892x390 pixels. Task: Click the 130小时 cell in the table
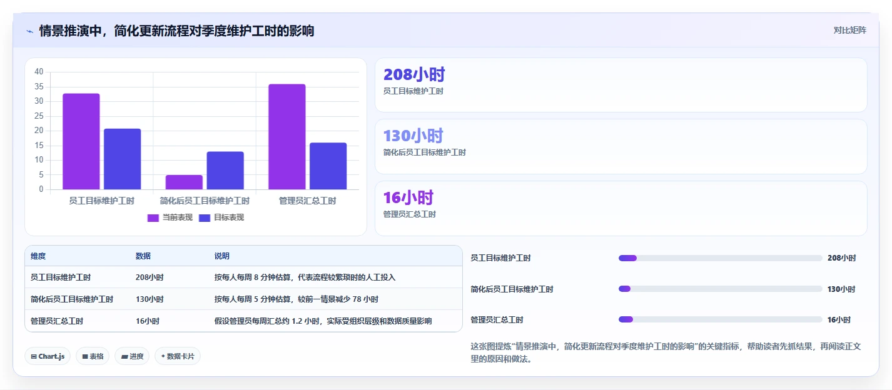[150, 299]
